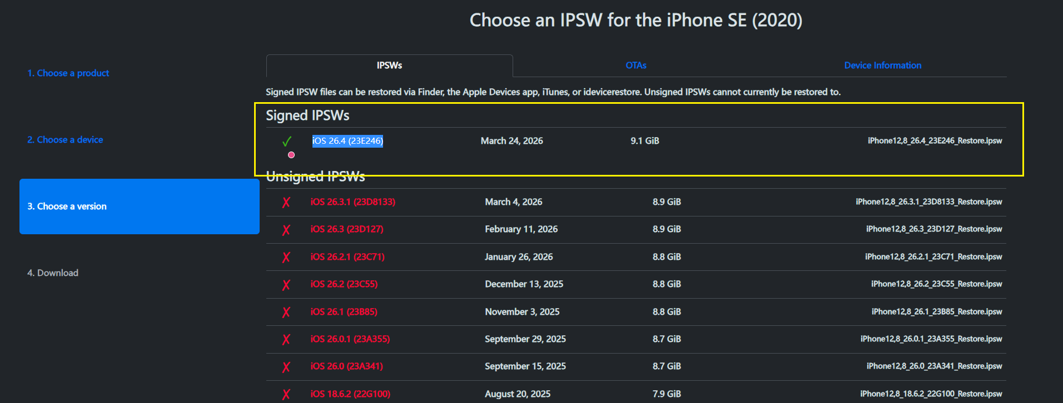Select the IPSWs tab
1063x403 pixels.
[389, 66]
